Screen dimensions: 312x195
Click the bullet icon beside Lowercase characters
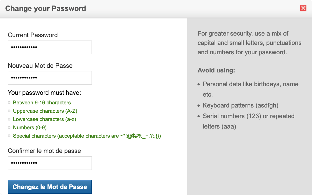tap(9, 119)
